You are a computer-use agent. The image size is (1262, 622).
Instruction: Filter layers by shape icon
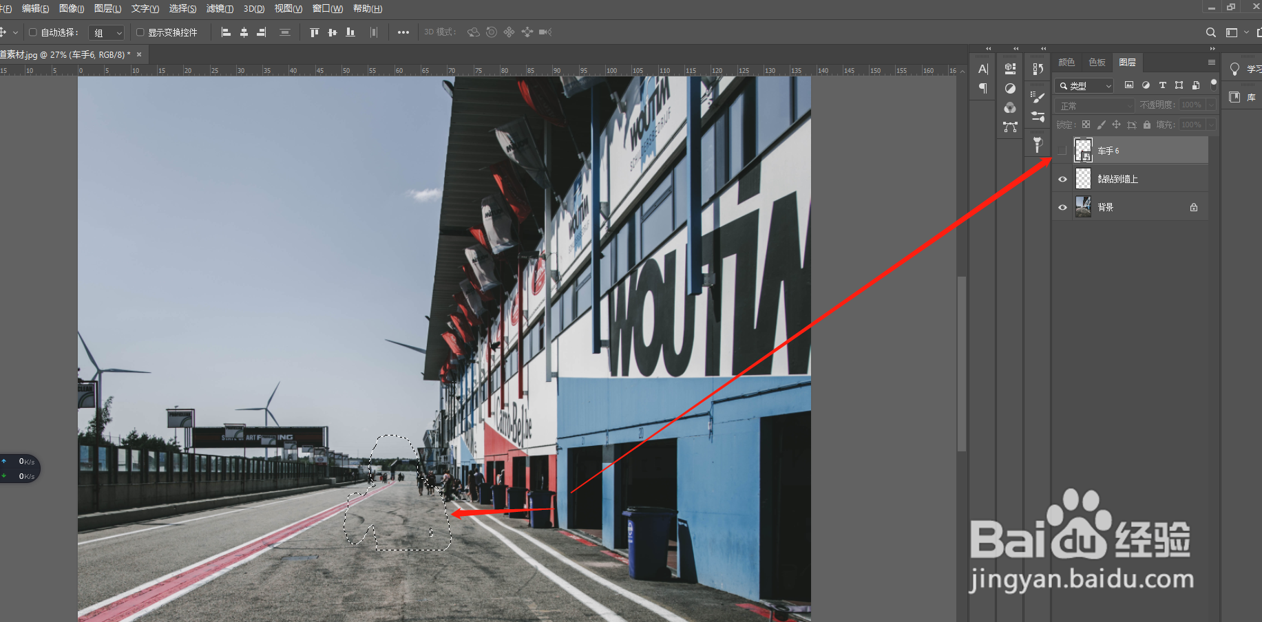click(1179, 85)
